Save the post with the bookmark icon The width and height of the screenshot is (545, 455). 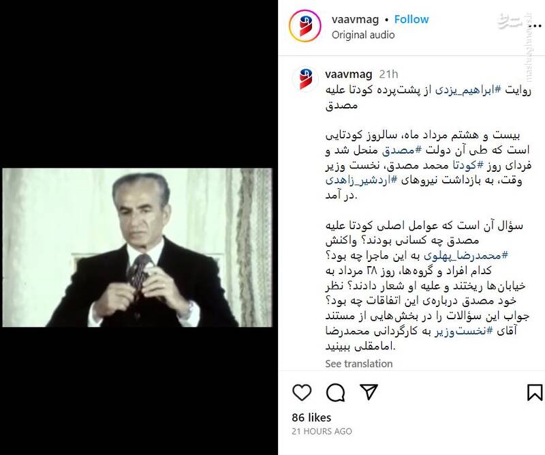[x=535, y=392]
